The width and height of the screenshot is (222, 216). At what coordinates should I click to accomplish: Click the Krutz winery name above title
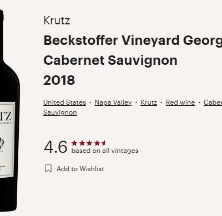(57, 20)
